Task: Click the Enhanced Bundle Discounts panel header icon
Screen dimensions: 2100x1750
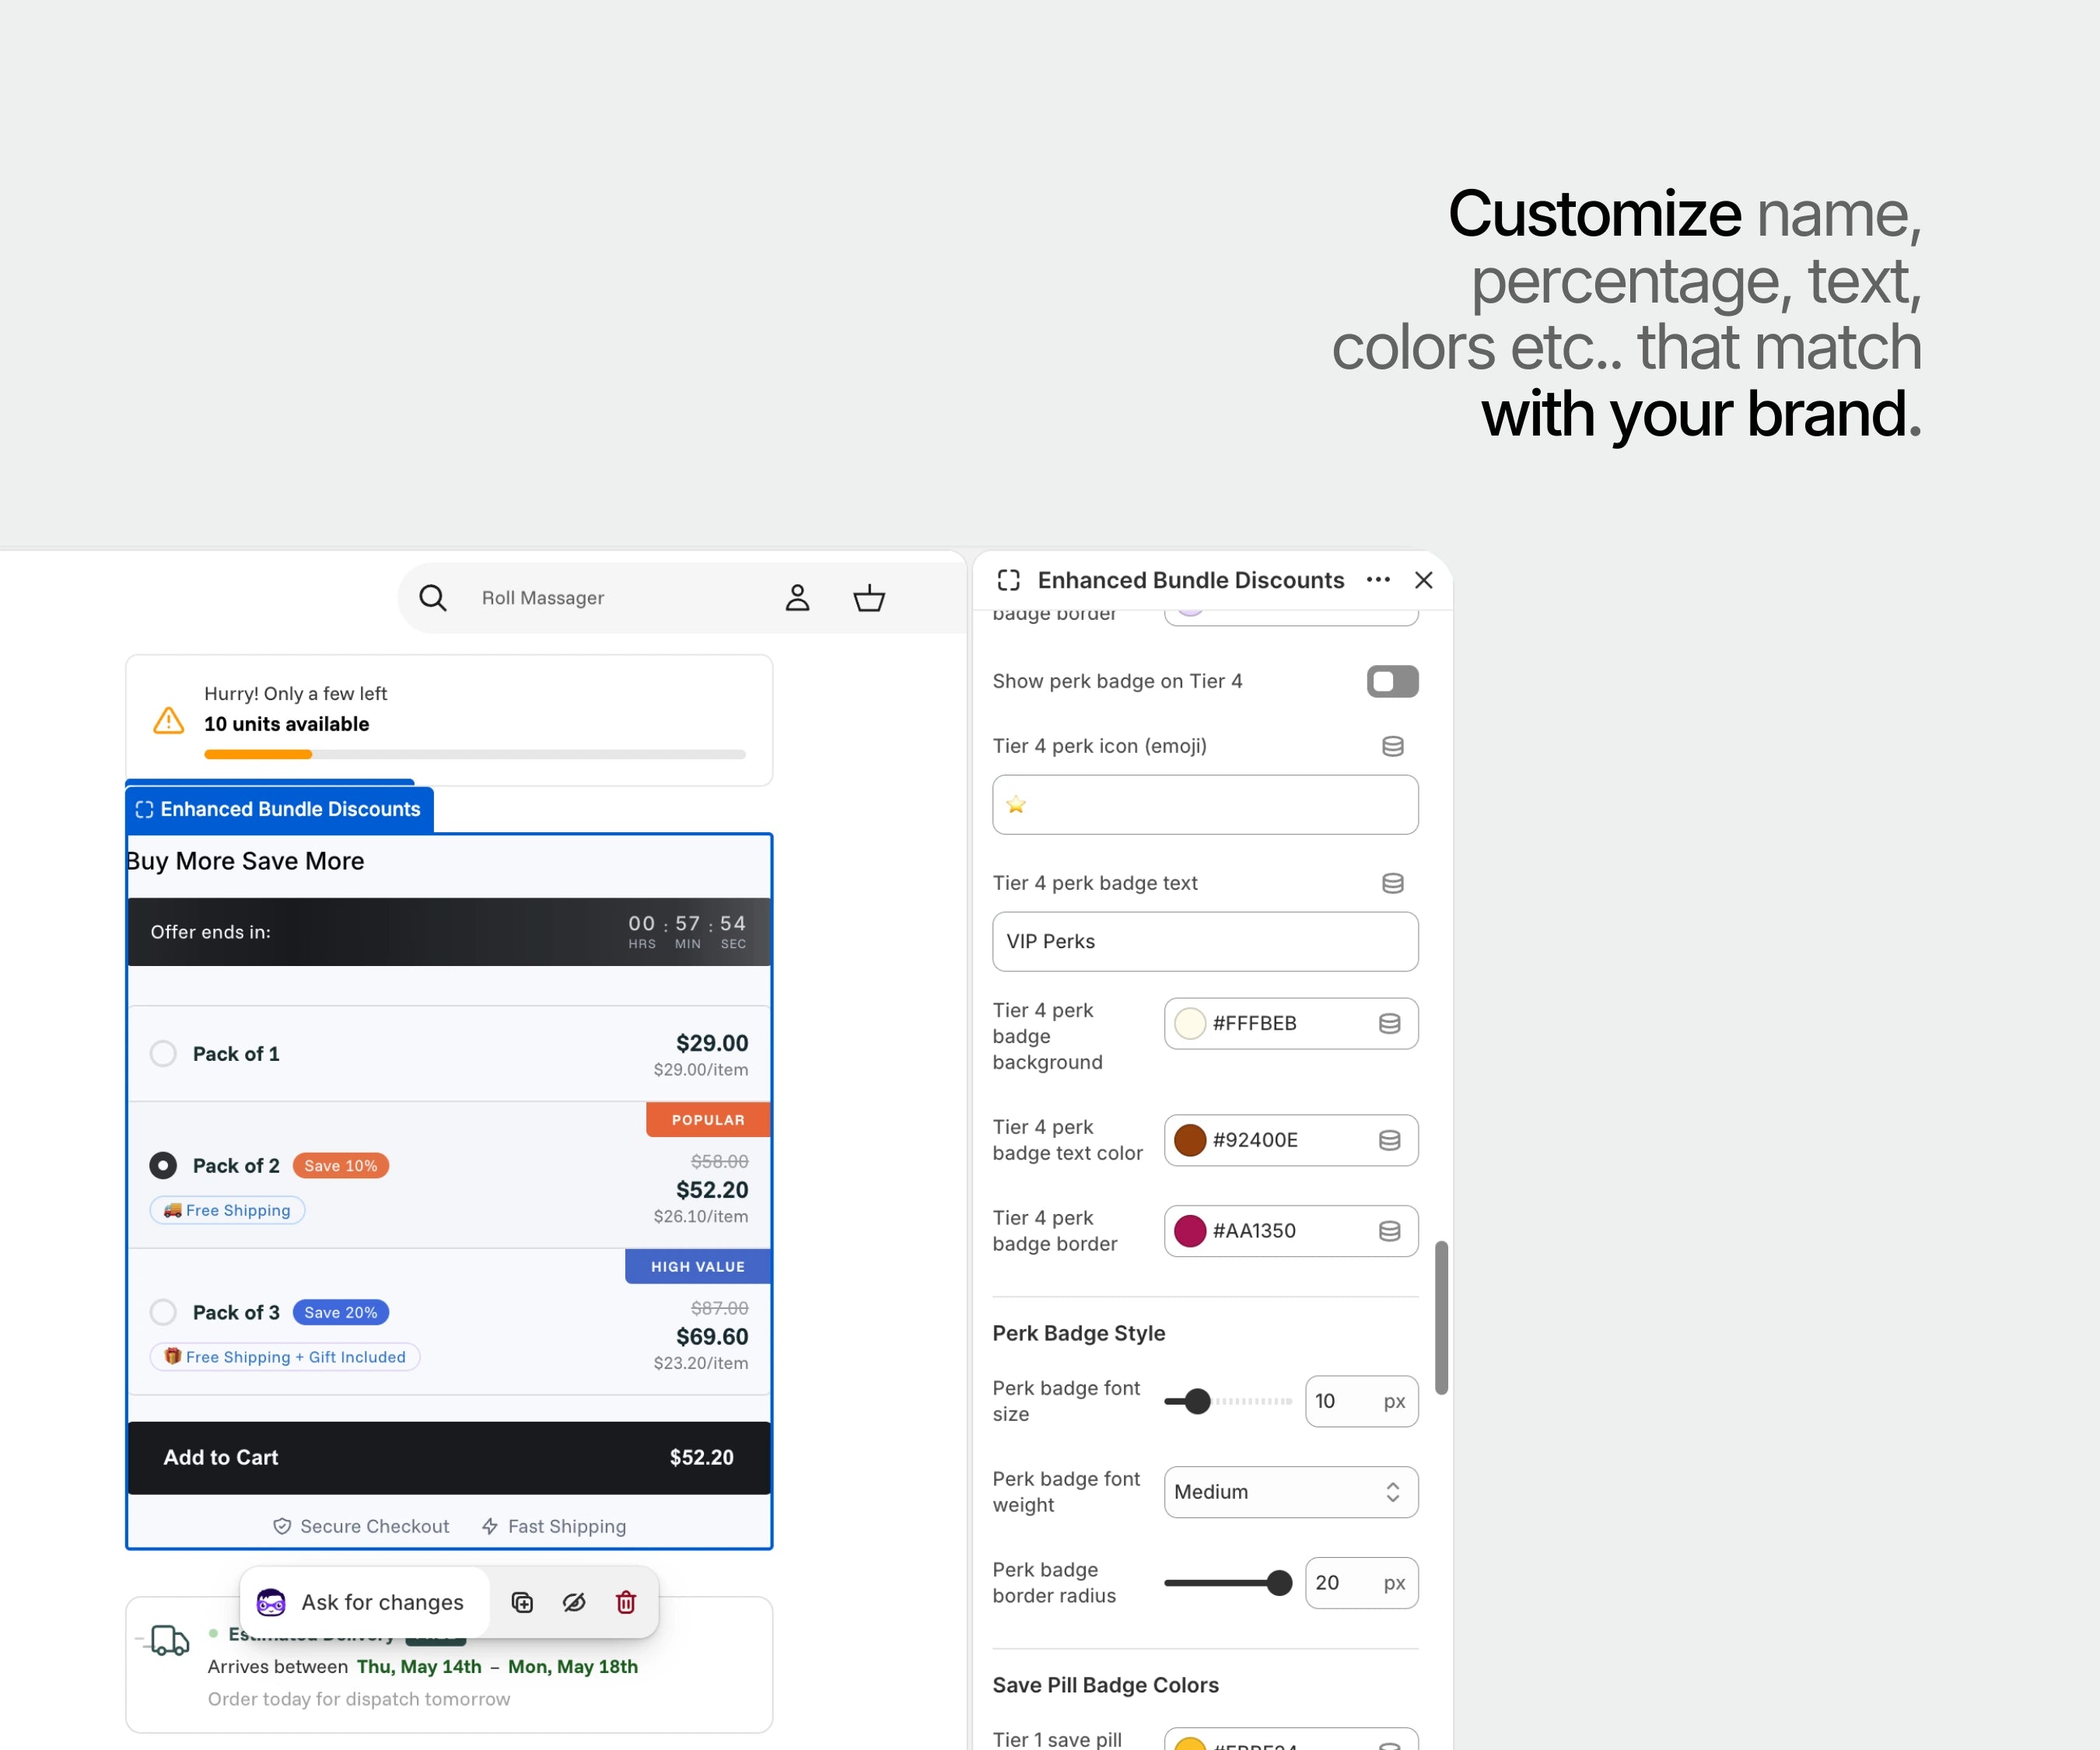Action: (1008, 580)
